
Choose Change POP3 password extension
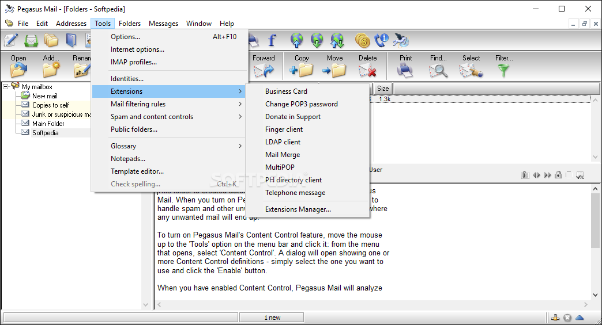point(307,104)
